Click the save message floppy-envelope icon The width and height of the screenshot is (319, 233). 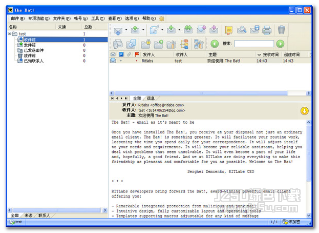coord(254,30)
